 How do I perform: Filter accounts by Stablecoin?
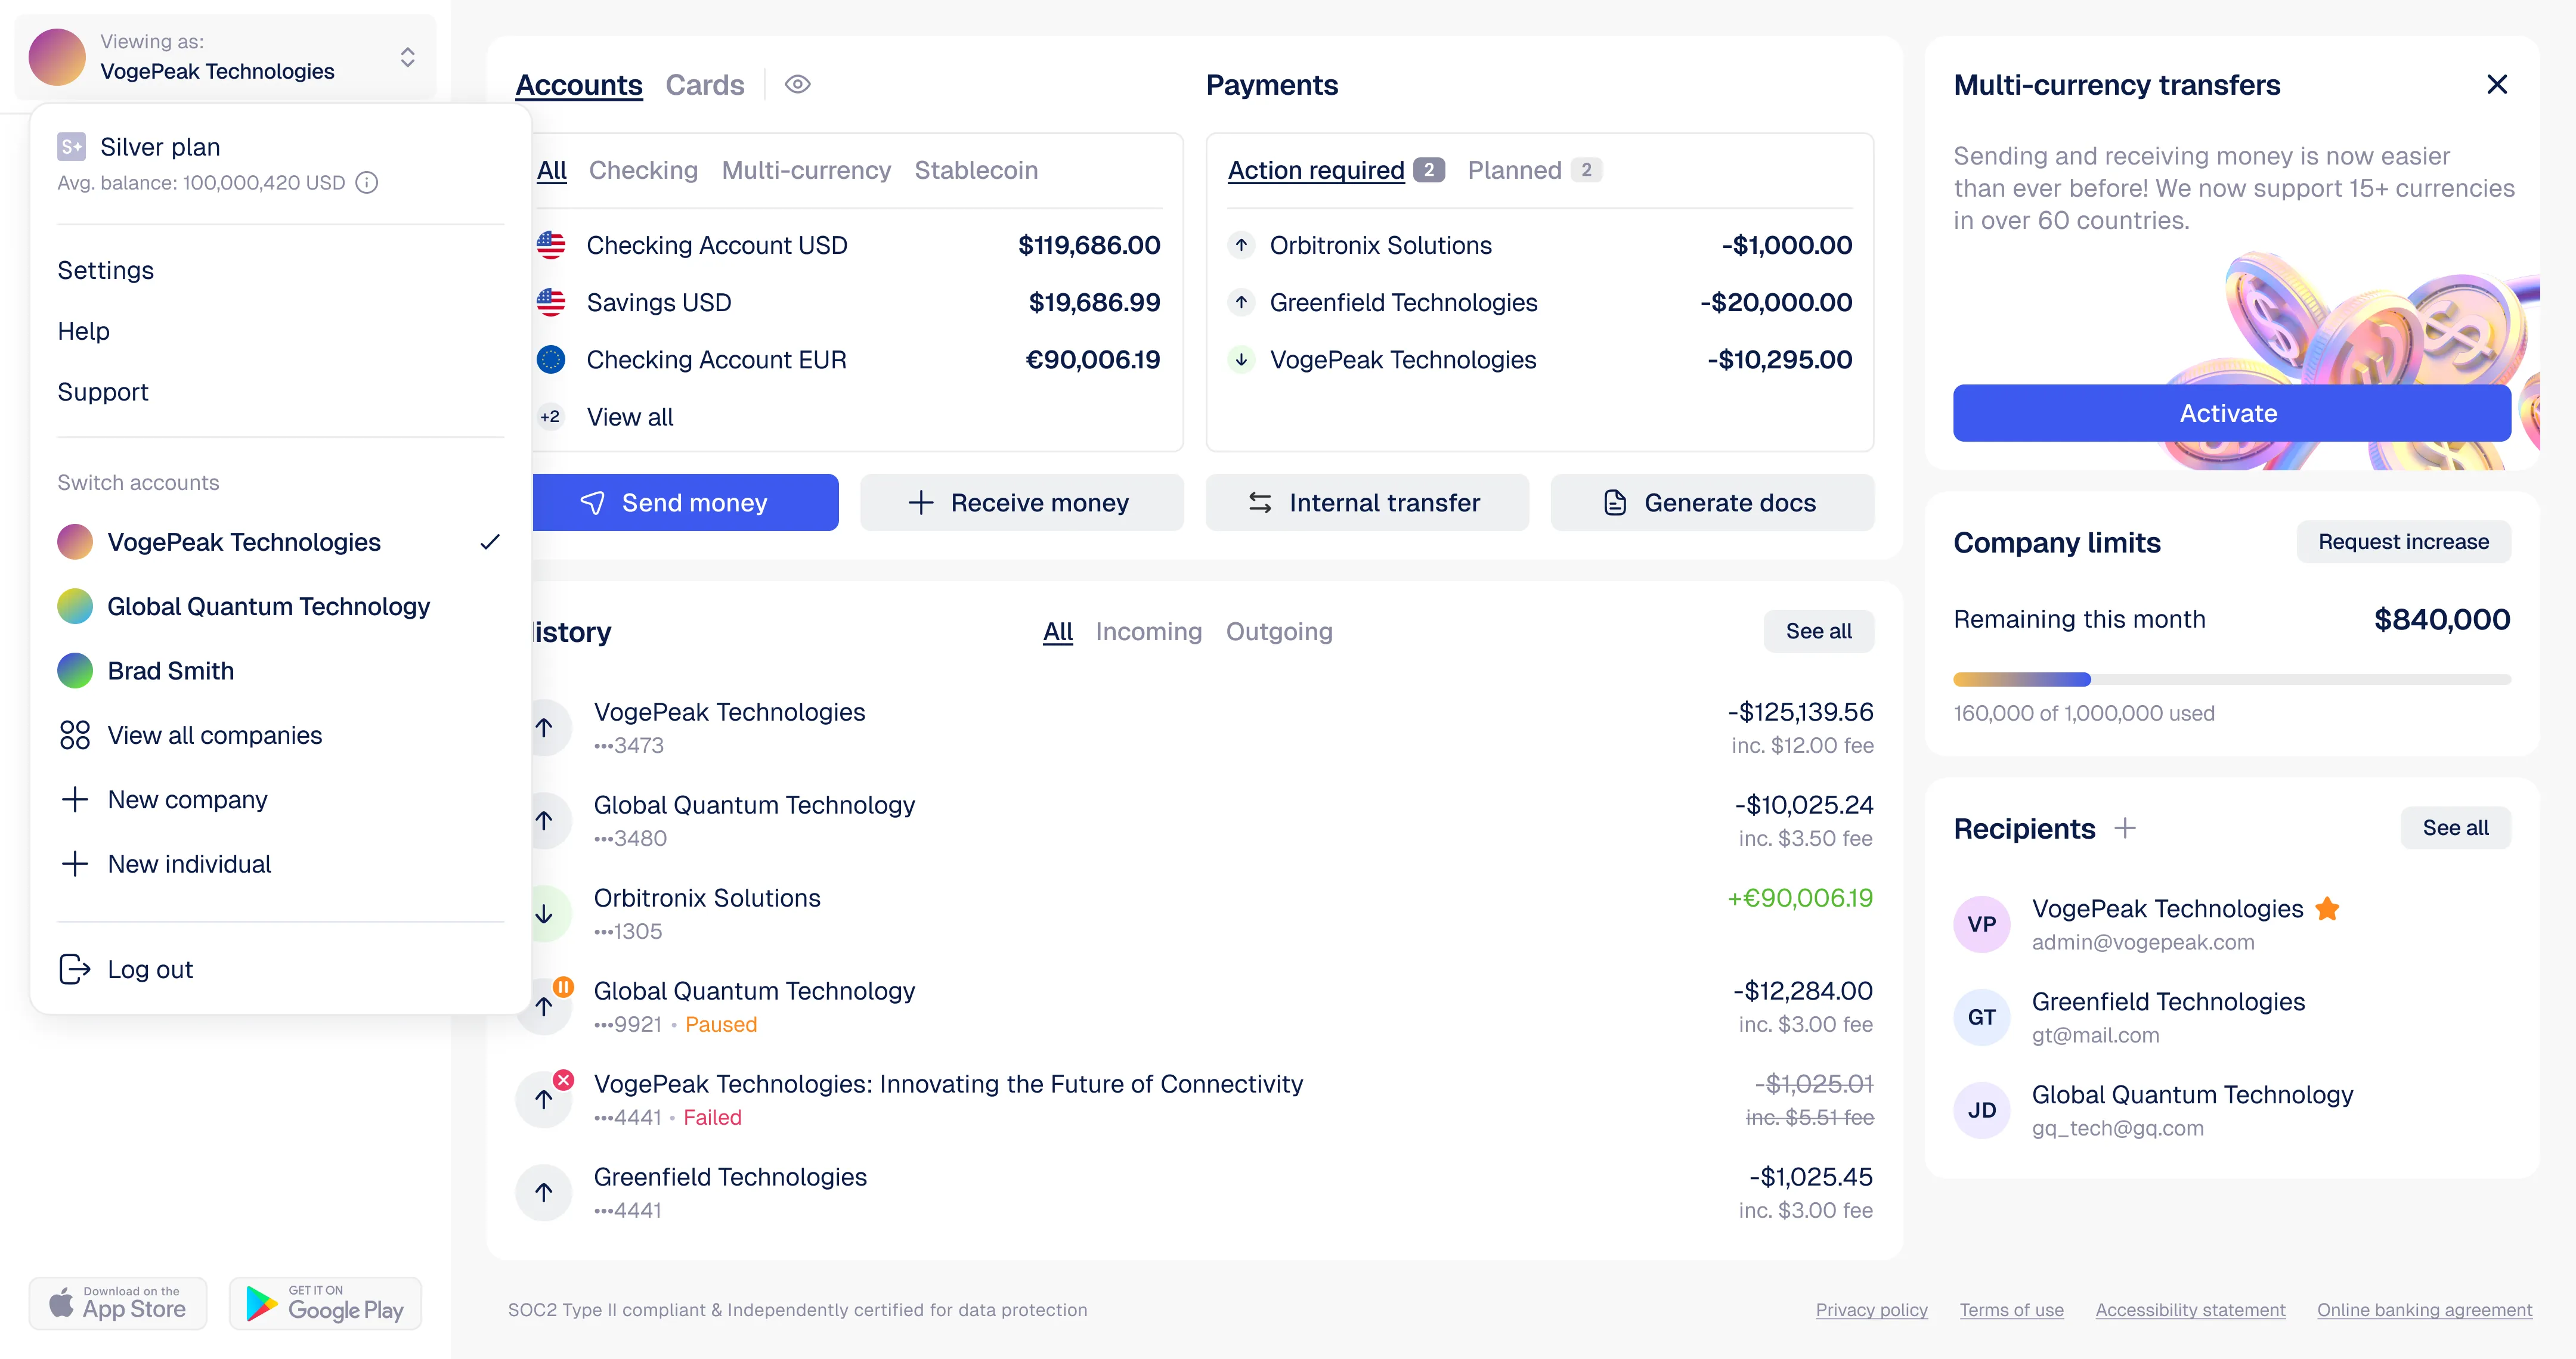[976, 171]
